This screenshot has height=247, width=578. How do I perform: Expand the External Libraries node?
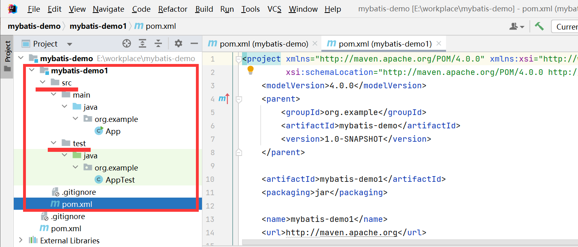click(x=21, y=241)
